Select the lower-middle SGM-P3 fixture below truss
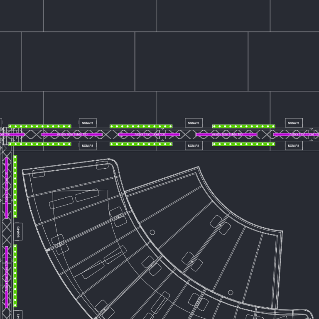This screenshot has width=319, height=319. click(x=194, y=146)
